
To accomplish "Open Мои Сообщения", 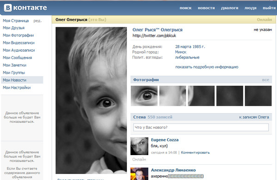I will [x=18, y=58].
